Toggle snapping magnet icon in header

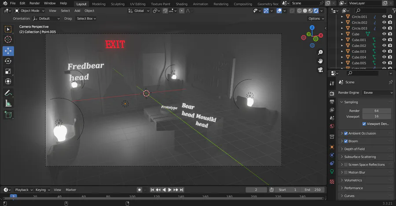pos(165,11)
